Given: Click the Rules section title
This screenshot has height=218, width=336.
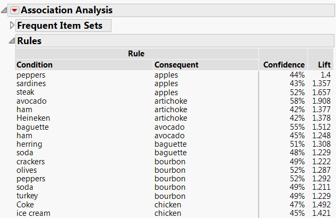Looking at the screenshot, I should [x=29, y=41].
